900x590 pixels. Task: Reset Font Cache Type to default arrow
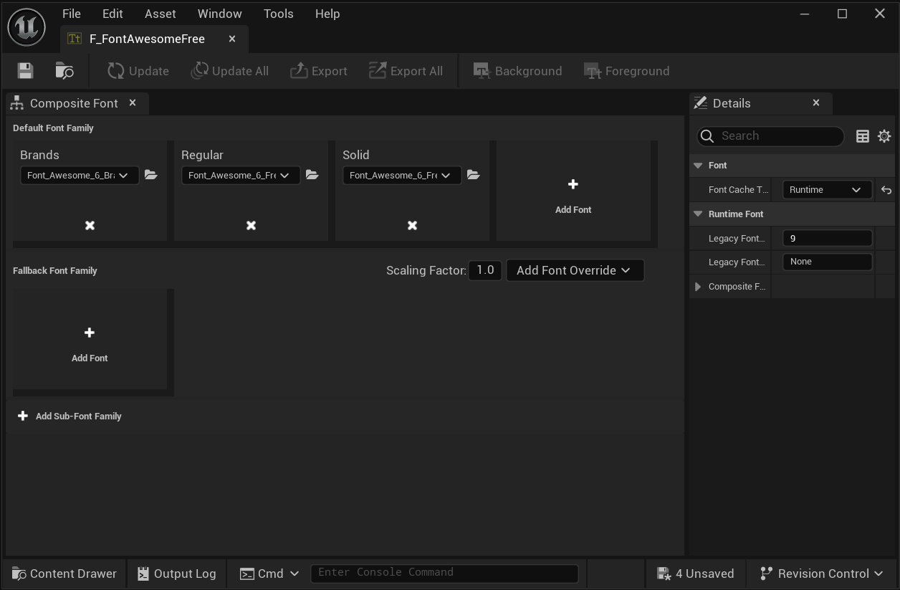[x=886, y=190]
